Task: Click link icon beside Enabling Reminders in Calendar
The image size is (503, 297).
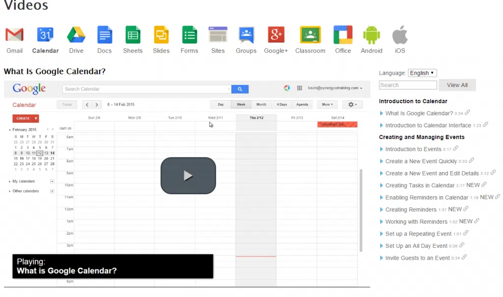Action: (497, 197)
